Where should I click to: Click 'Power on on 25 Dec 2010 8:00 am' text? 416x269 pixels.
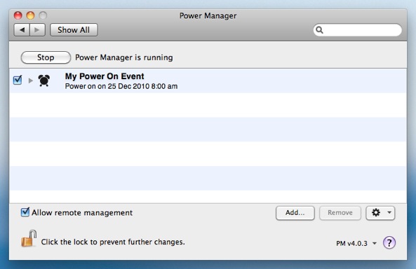coord(121,86)
